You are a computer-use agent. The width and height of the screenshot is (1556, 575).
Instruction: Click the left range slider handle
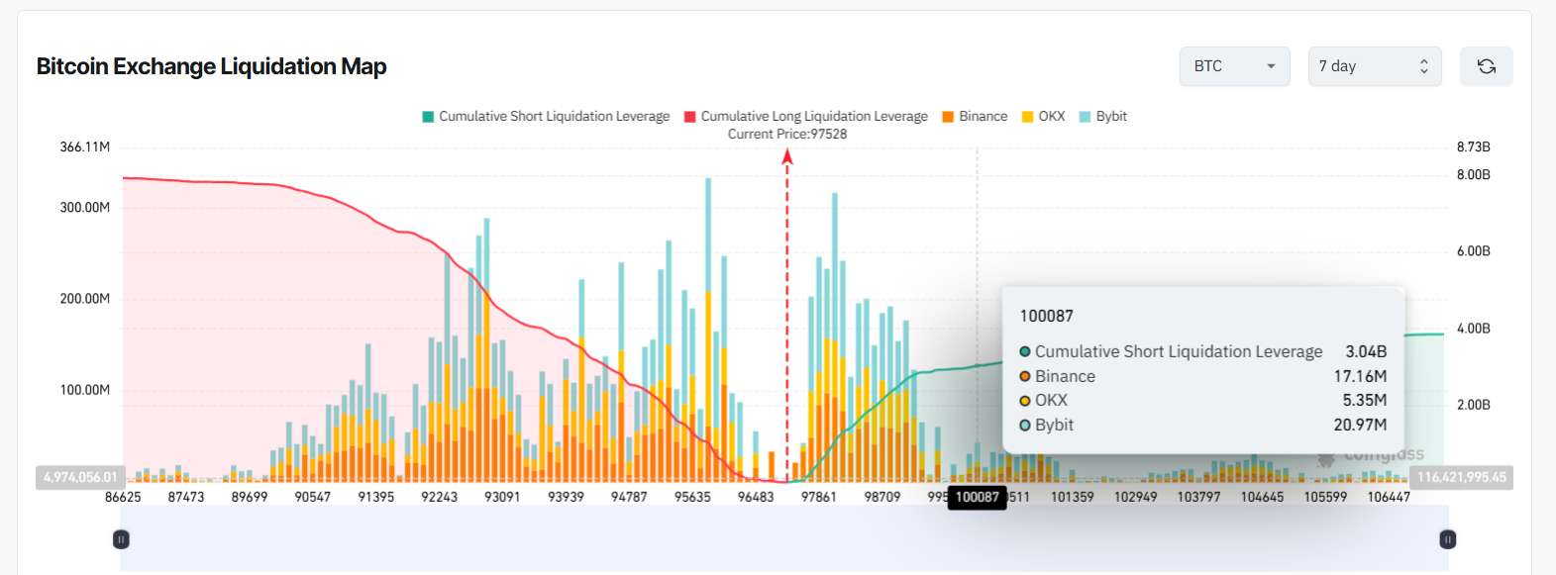[121, 539]
